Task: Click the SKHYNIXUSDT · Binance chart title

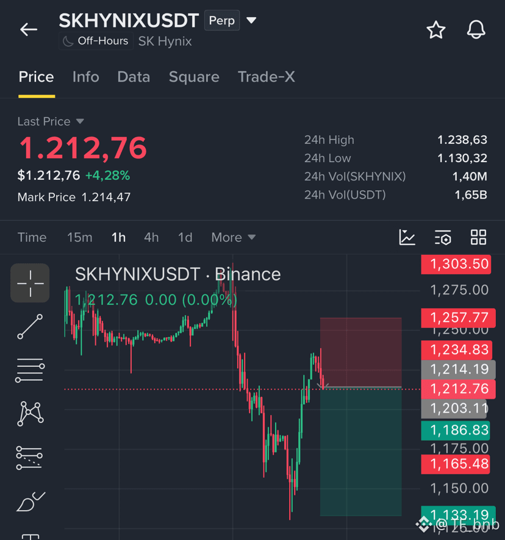Action: tap(178, 274)
